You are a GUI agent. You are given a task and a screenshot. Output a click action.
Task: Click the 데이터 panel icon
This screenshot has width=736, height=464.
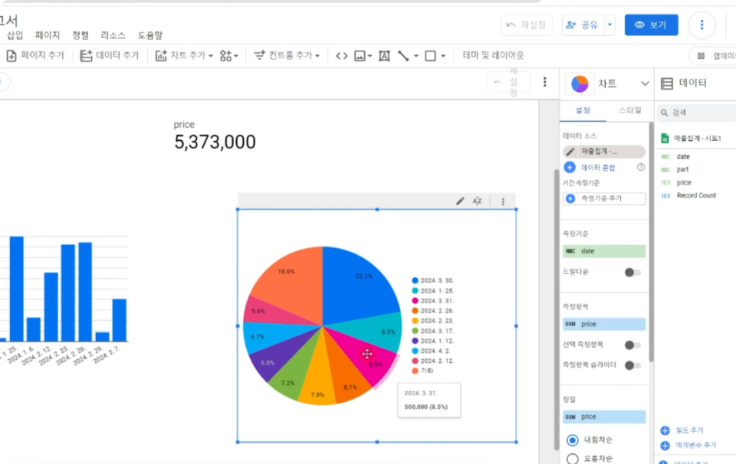(x=666, y=83)
